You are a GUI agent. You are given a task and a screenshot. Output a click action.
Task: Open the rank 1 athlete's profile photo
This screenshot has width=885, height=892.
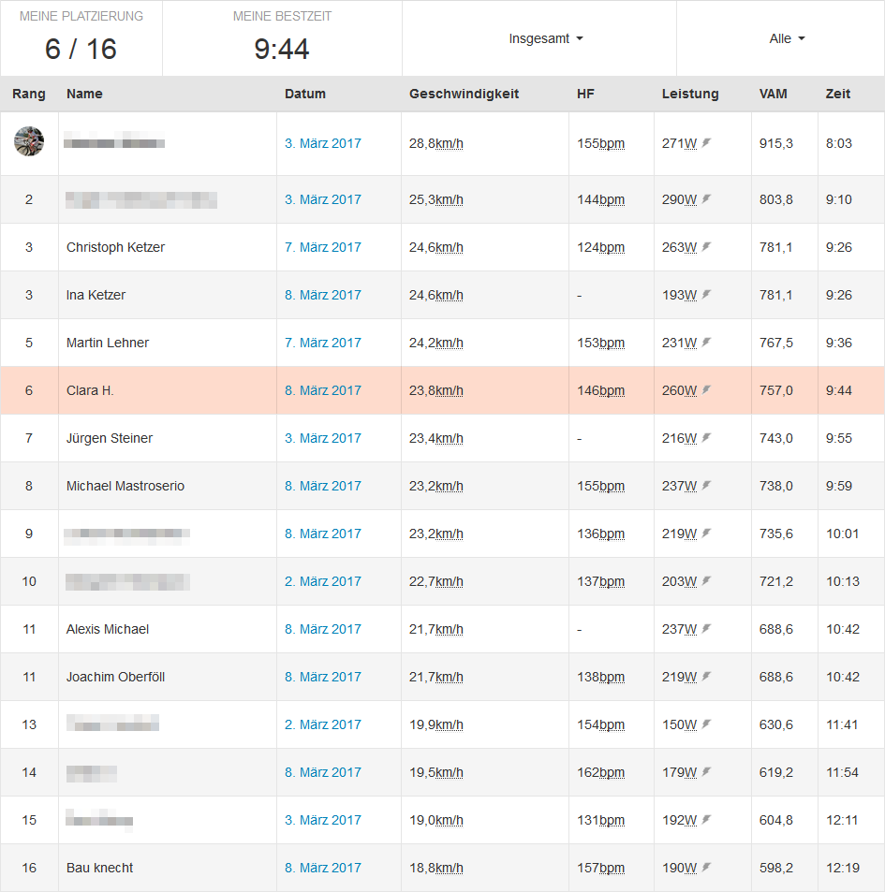pos(29,141)
